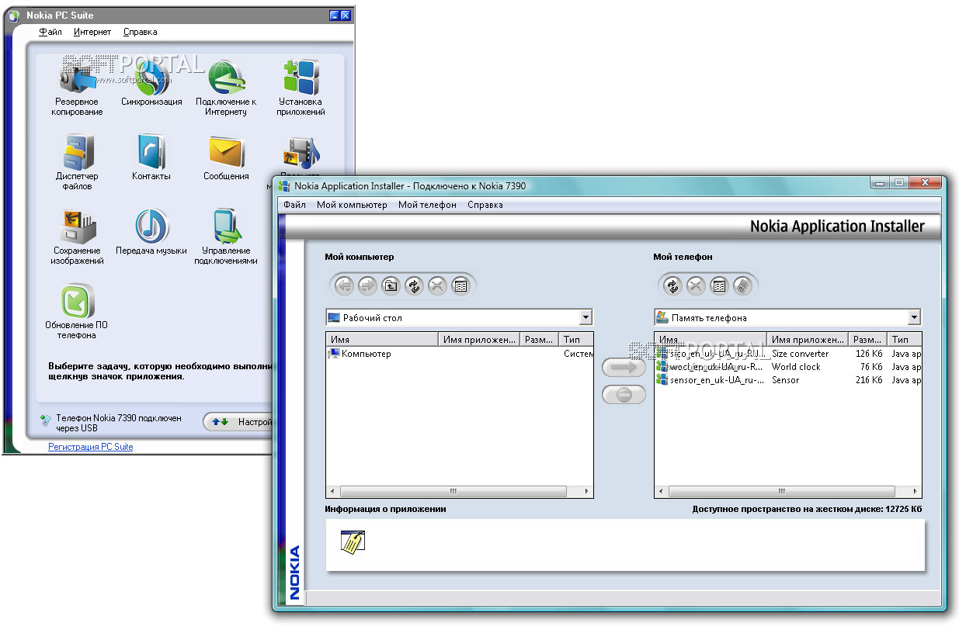
Task: Open Обновление ПО телефона in PC Suite
Action: click(77, 310)
